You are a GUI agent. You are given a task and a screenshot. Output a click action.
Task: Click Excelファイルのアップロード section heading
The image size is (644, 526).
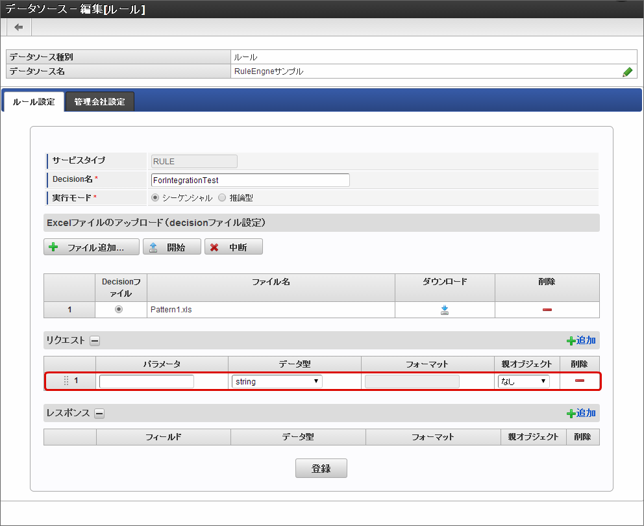[156, 223]
